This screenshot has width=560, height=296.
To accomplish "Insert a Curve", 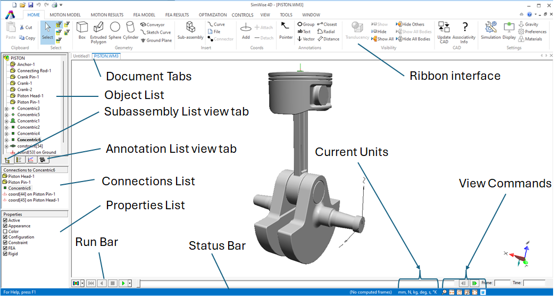I will [x=216, y=24].
